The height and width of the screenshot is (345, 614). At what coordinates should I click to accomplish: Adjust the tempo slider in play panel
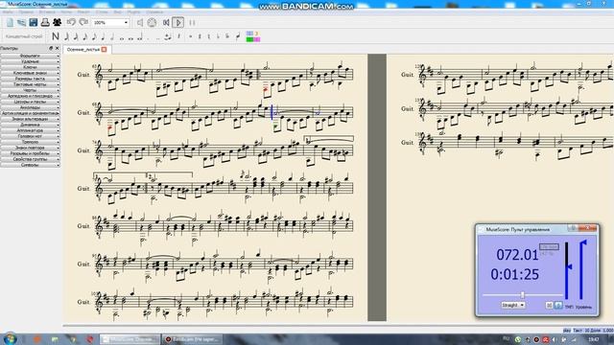[x=567, y=270]
